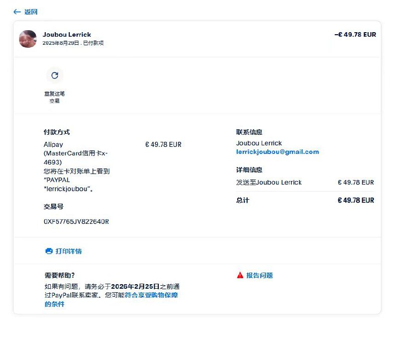Click the back arrow icon
The height and width of the screenshot is (339, 402).
(17, 12)
